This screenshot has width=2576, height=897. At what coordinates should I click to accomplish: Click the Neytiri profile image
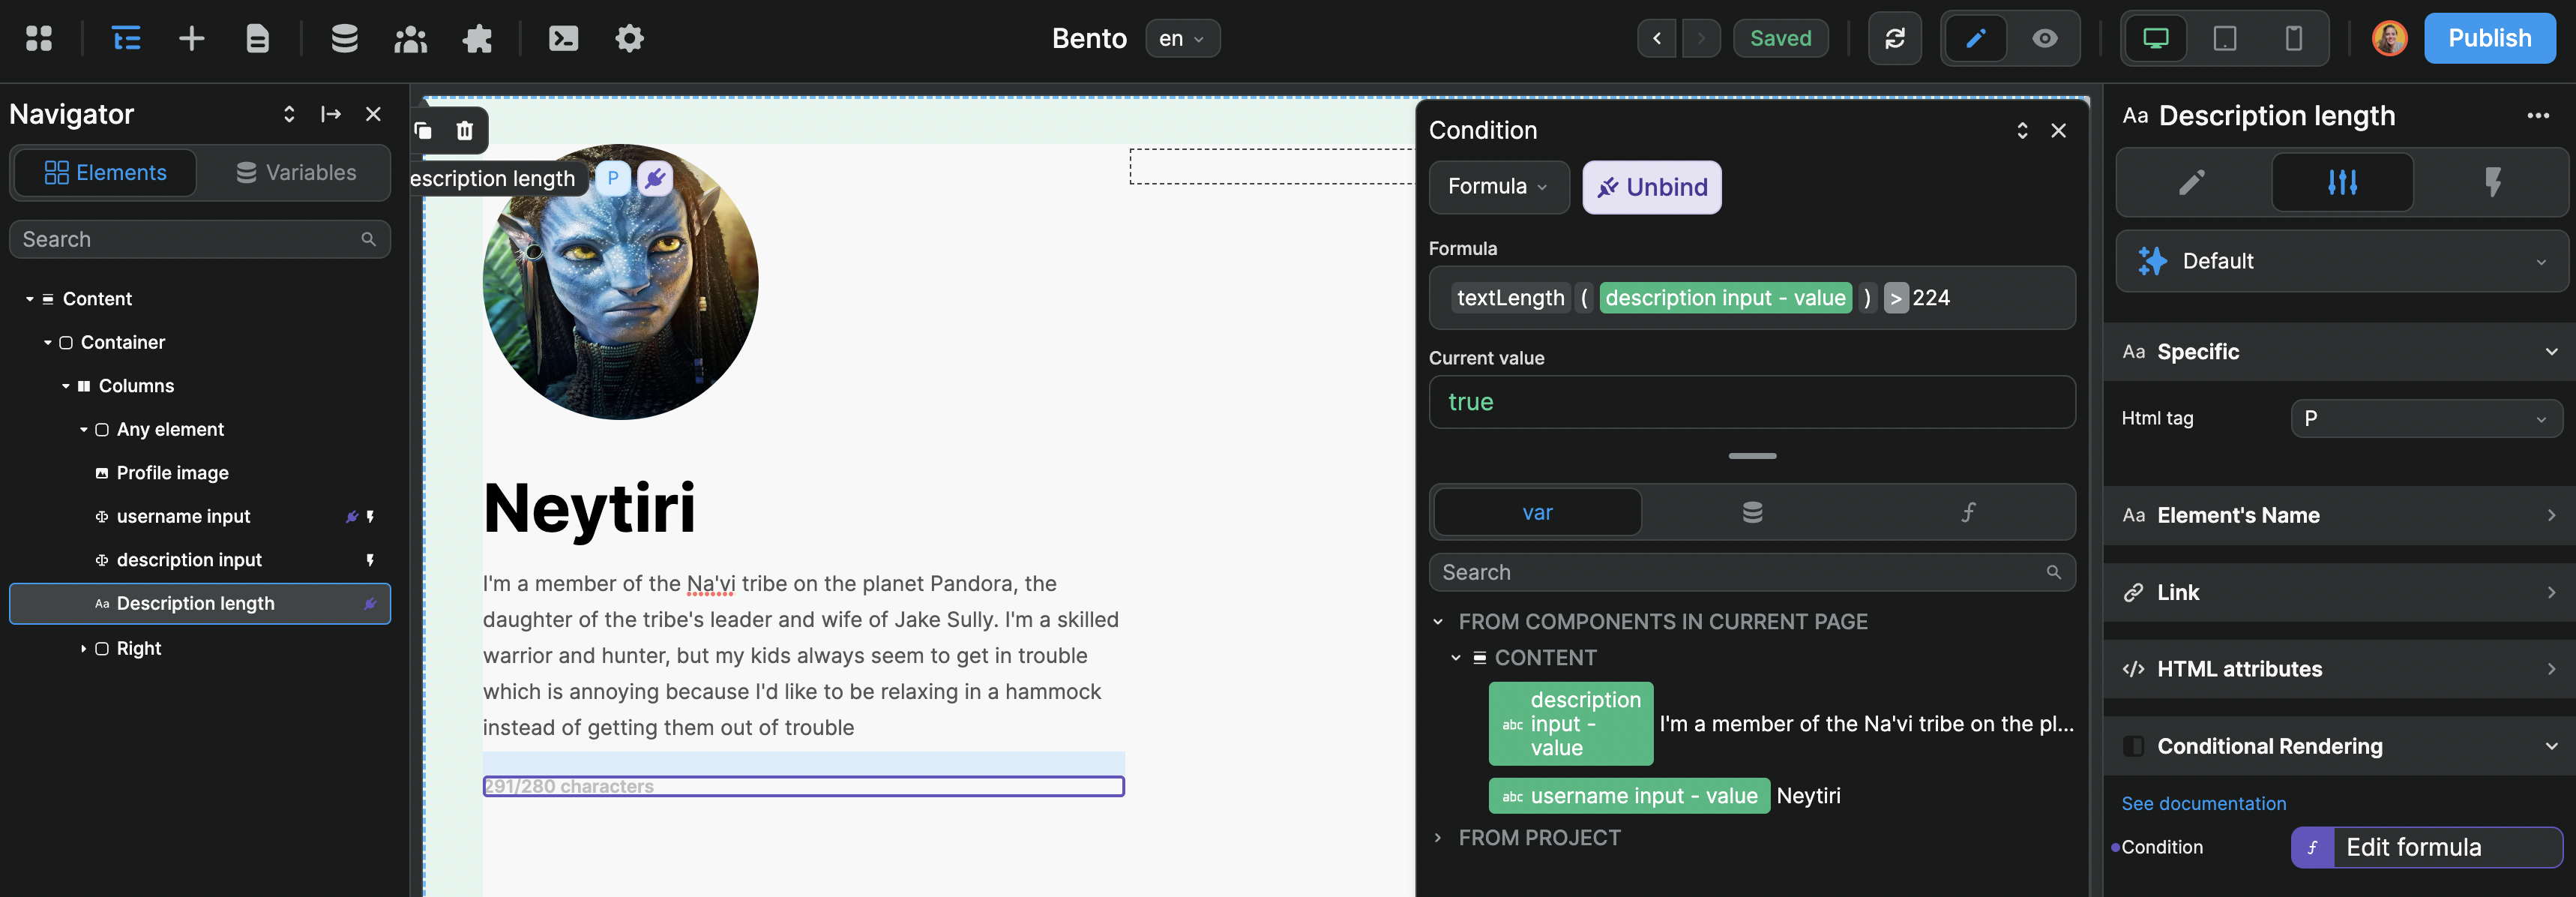coord(620,282)
